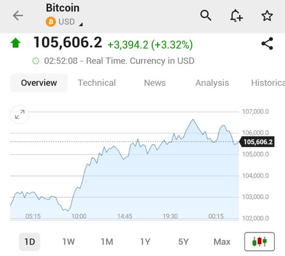285x256 pixels.
Task: Switch to the Analysis tab
Action: (x=212, y=83)
